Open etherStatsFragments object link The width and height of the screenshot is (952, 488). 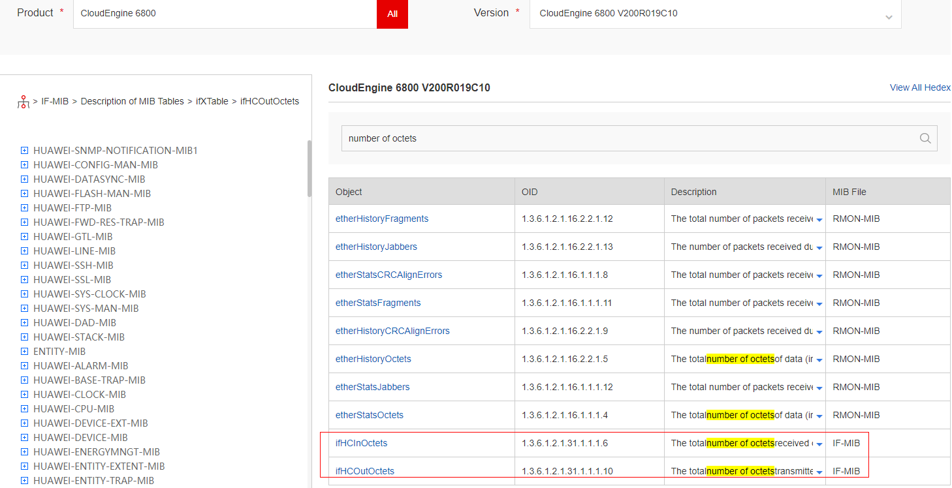pos(378,303)
